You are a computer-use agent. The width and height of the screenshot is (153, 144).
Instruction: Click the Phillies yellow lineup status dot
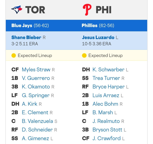(84, 56)
